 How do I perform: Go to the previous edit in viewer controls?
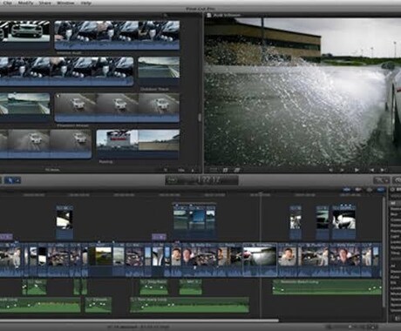[x=371, y=170]
